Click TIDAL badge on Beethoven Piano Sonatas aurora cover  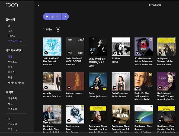click(138, 121)
